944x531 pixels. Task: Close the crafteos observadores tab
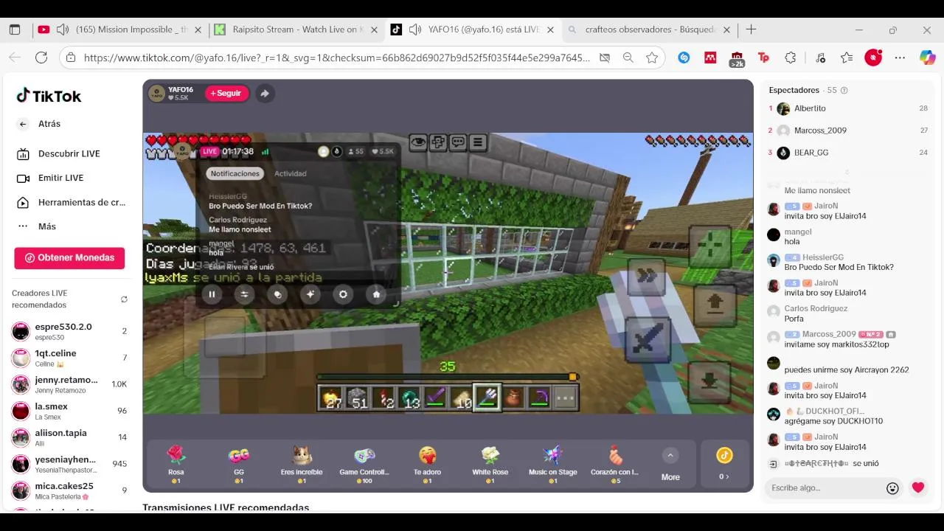pyautogui.click(x=726, y=29)
